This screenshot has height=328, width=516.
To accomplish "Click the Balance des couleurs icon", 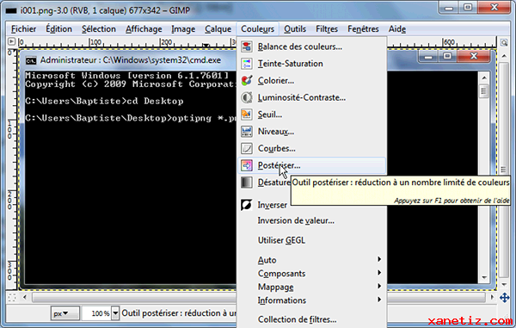I will 247,46.
